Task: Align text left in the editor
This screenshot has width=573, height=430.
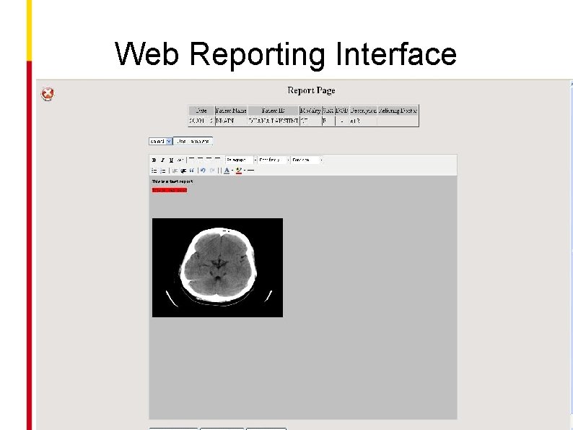Action: pos(191,160)
